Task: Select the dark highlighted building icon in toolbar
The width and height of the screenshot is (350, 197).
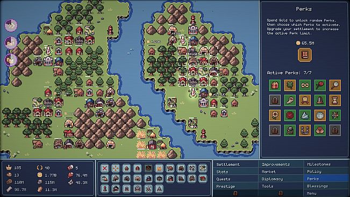Action: [x=148, y=168]
